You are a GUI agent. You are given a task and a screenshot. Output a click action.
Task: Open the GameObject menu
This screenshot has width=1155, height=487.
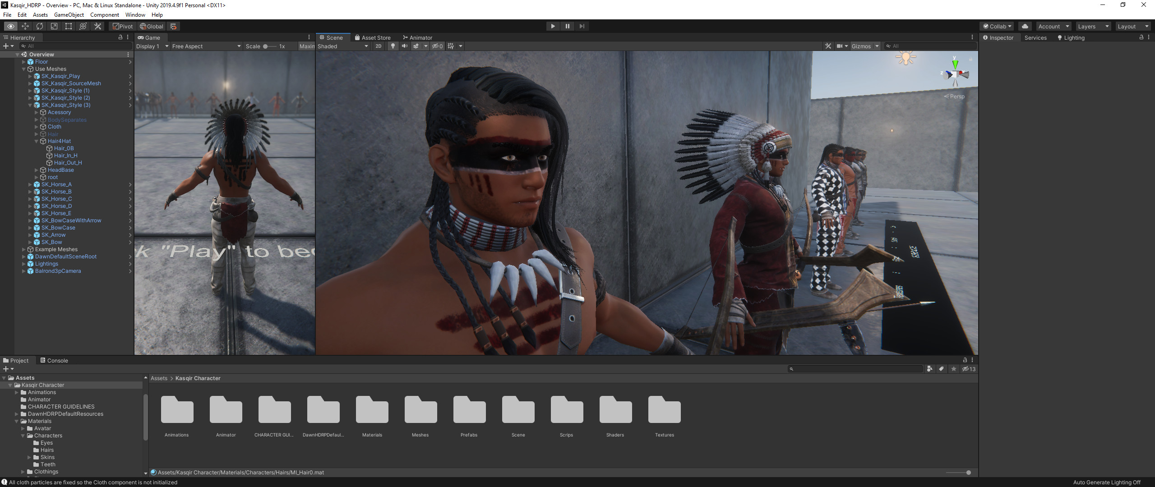coord(69,15)
